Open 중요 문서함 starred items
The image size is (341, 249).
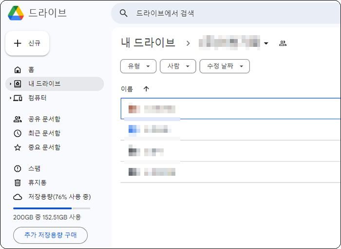55,147
